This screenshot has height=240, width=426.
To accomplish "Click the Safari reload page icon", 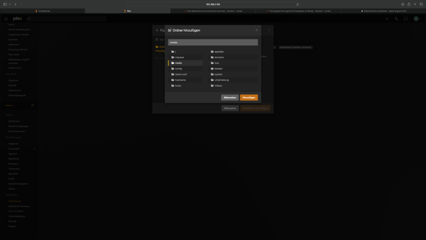I will pyautogui.click(x=297, y=4).
